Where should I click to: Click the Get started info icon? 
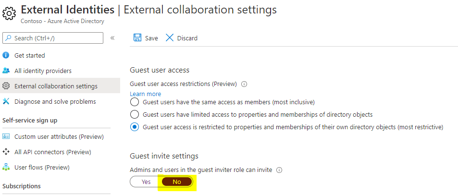click(6, 55)
